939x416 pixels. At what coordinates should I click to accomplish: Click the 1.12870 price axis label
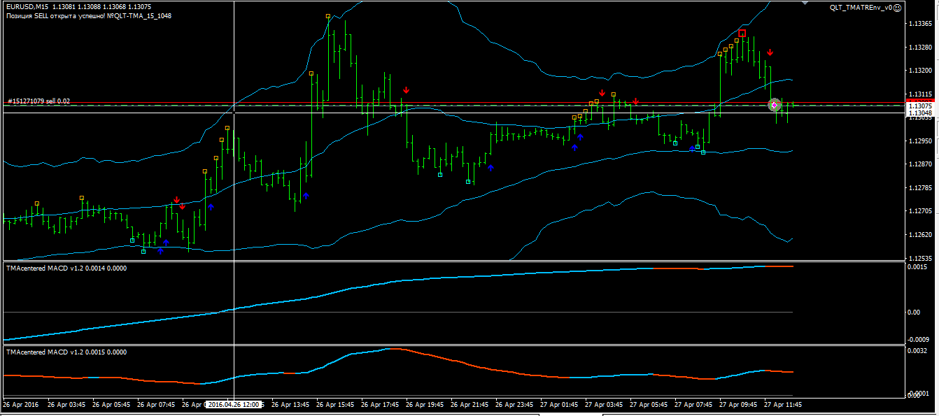tap(919, 164)
